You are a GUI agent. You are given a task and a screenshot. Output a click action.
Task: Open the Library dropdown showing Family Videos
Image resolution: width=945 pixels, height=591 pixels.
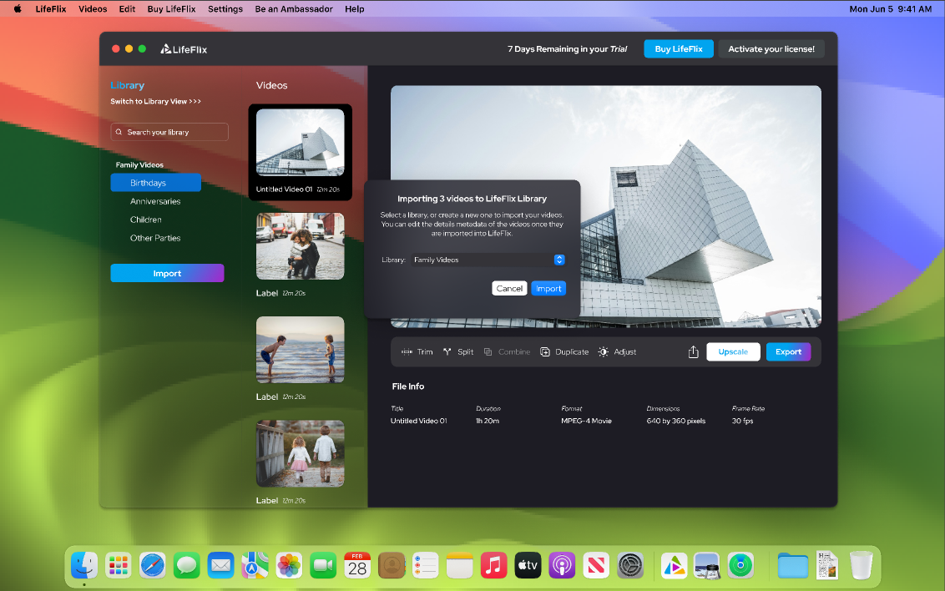pyautogui.click(x=488, y=260)
